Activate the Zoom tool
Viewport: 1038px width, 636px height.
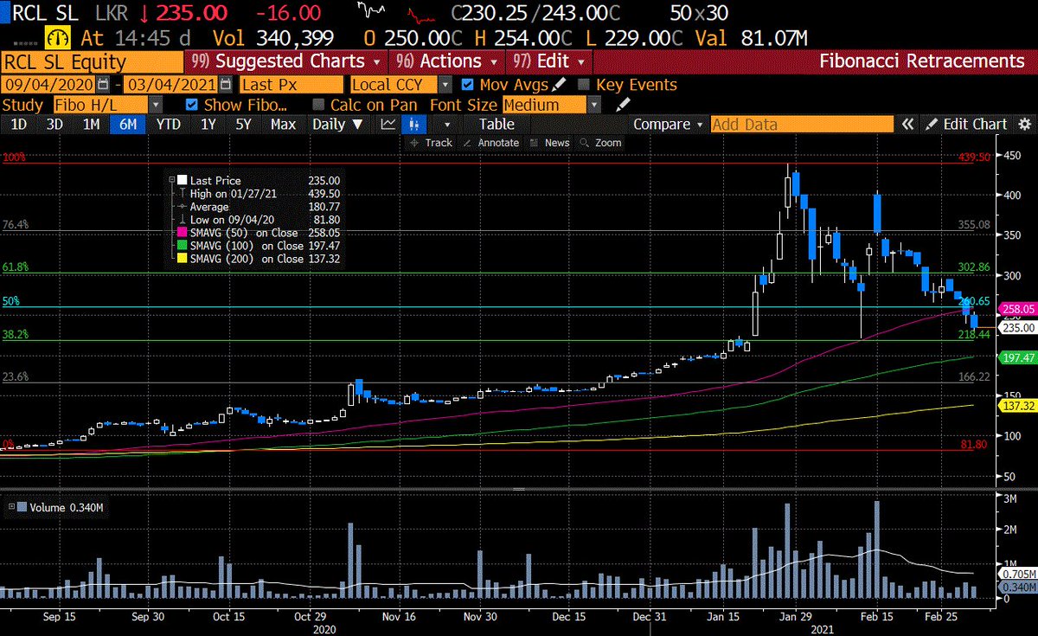[x=602, y=143]
